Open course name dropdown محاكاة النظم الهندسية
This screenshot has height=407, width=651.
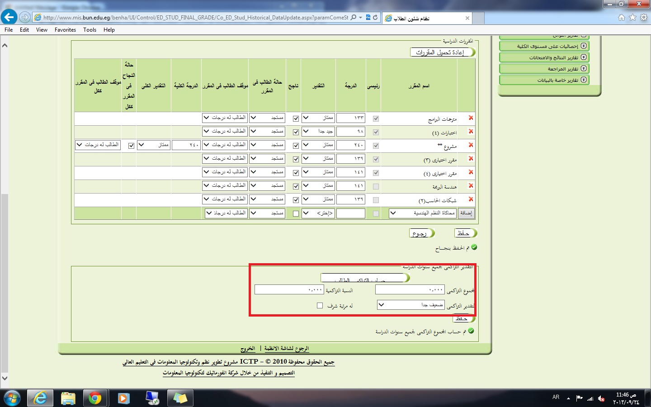tap(423, 213)
